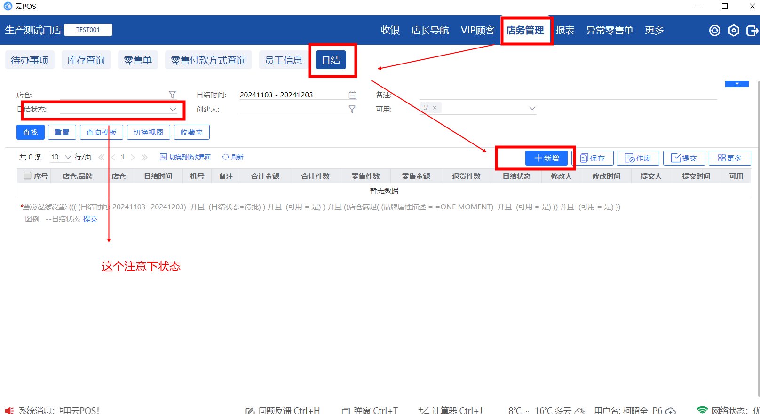Viewport: 760px width, 414px height.
Task: Switch to the 报表 menu
Action: point(565,31)
